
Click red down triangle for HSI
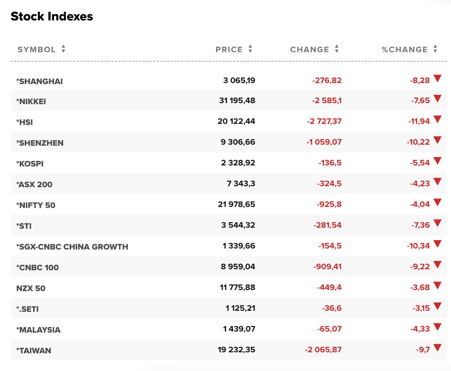point(437,120)
